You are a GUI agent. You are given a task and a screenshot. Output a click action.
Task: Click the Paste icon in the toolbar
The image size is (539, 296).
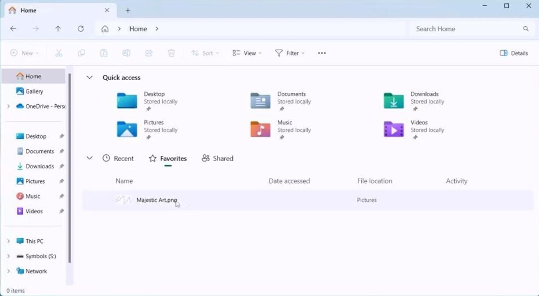[x=104, y=53]
